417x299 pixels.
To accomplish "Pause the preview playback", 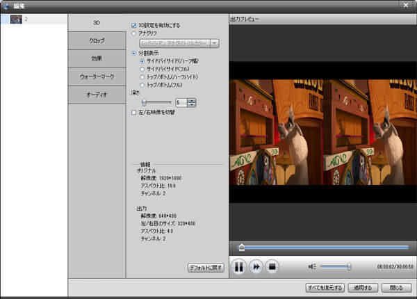I will coord(238,266).
